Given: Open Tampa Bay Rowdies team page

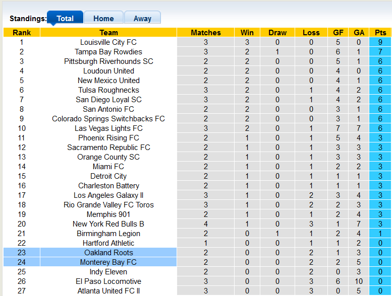Looking at the screenshot, I should click(x=108, y=52).
